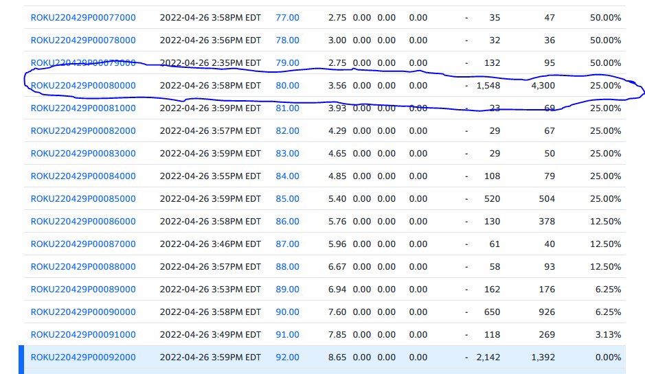Select implied volatility 3.13%
This screenshot has width=645, height=374.
point(608,335)
